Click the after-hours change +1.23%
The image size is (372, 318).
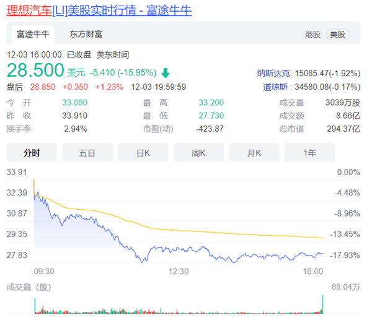109,87
